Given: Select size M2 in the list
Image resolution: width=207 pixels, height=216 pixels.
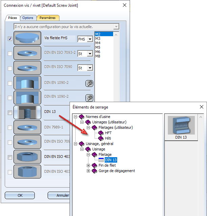Looking at the screenshot, I should [x=104, y=34].
